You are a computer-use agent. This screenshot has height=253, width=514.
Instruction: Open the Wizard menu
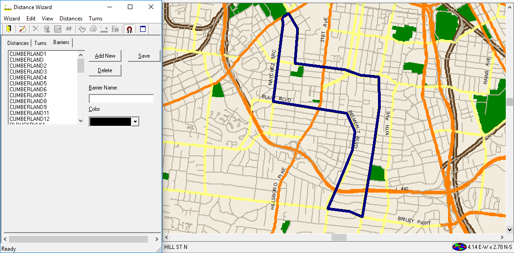tap(12, 19)
